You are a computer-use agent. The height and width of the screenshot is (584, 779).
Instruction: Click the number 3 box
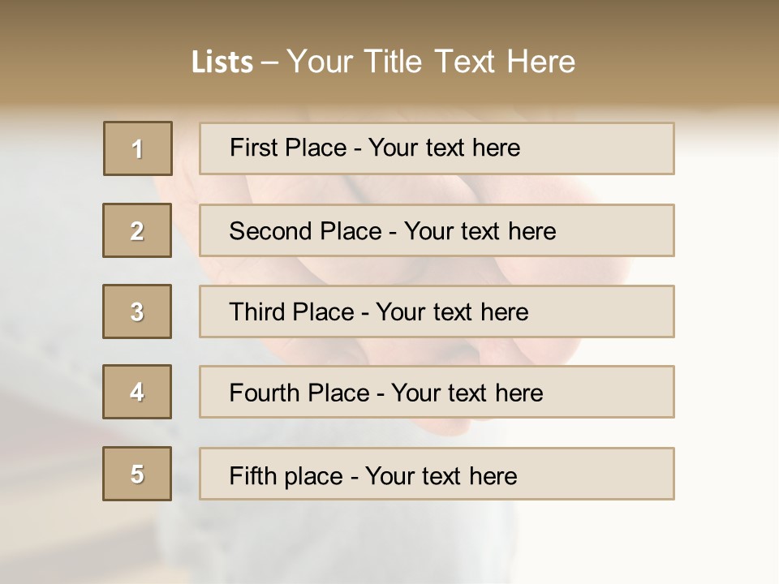point(137,311)
